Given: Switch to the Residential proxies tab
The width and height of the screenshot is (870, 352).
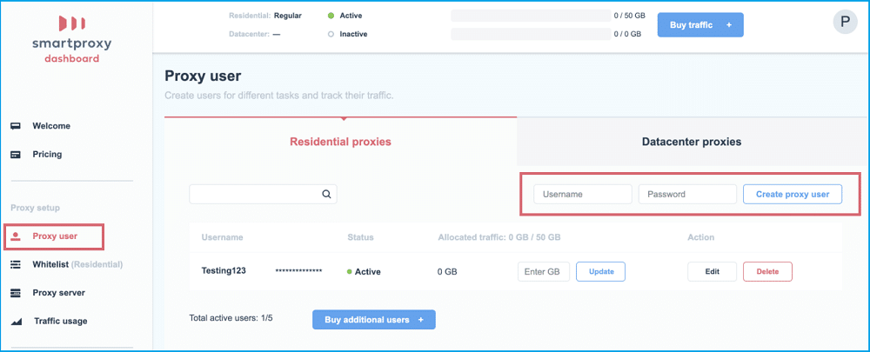Looking at the screenshot, I should 341,142.
